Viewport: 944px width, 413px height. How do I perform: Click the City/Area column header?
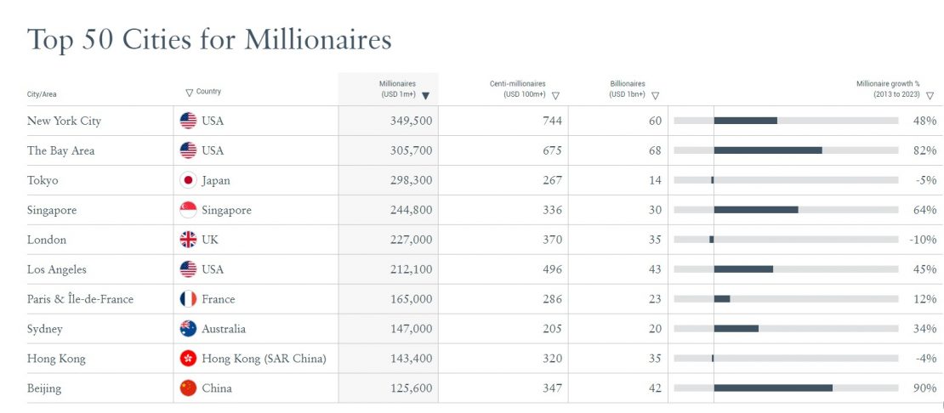click(x=42, y=94)
